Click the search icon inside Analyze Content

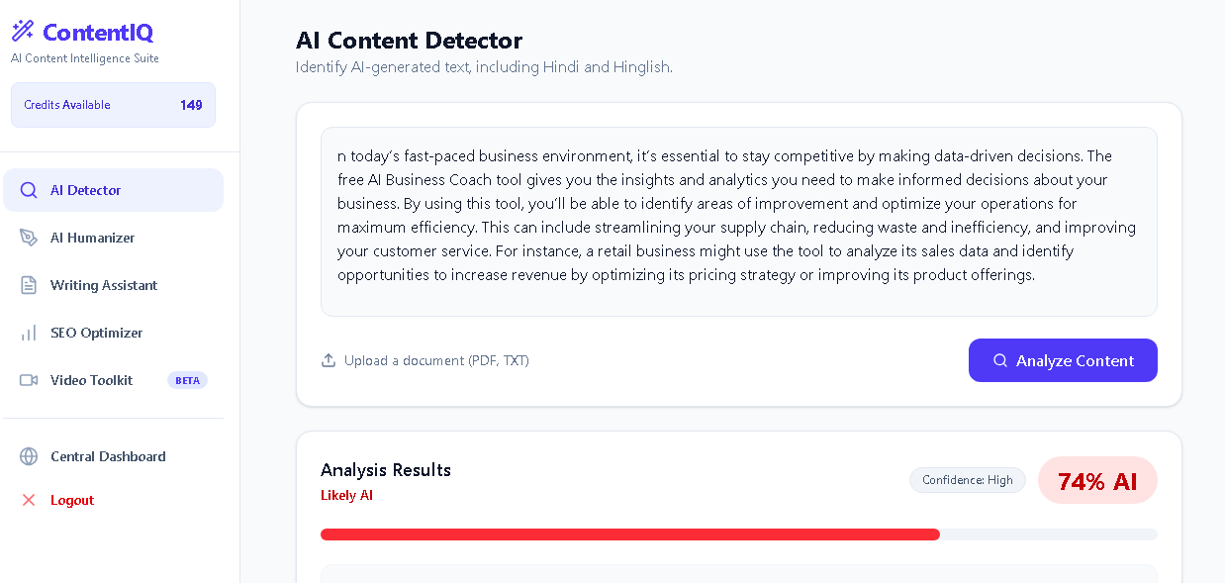(x=999, y=360)
